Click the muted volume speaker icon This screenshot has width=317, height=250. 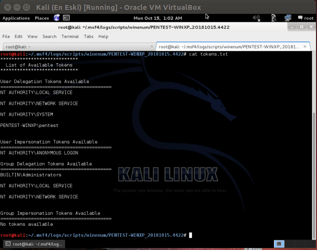(x=256, y=18)
